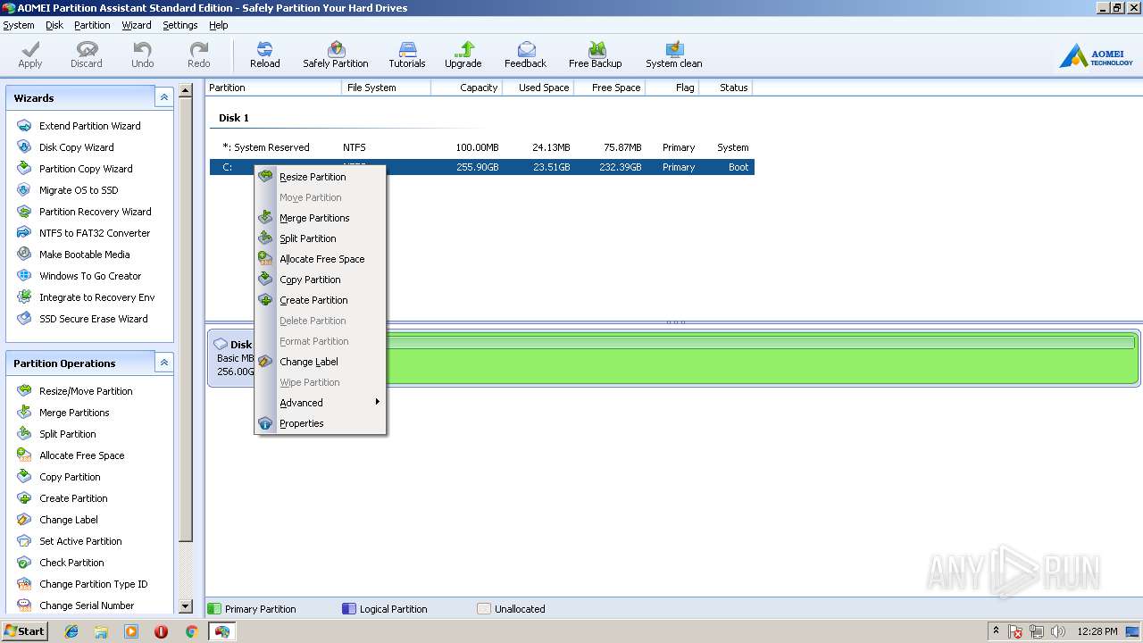
Task: Click the Undo toolbar icon
Action: click(x=143, y=54)
